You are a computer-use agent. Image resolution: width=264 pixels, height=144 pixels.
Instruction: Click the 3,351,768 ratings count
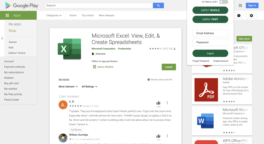(x=167, y=49)
